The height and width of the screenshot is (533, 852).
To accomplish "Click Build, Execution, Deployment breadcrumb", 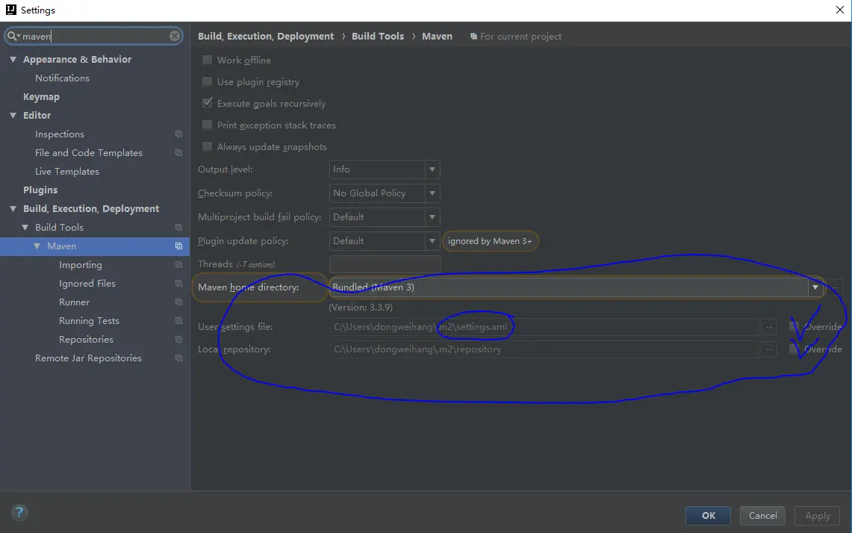I will point(266,37).
